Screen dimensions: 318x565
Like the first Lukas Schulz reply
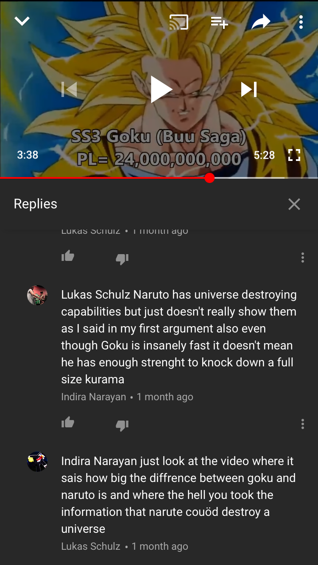(68, 256)
